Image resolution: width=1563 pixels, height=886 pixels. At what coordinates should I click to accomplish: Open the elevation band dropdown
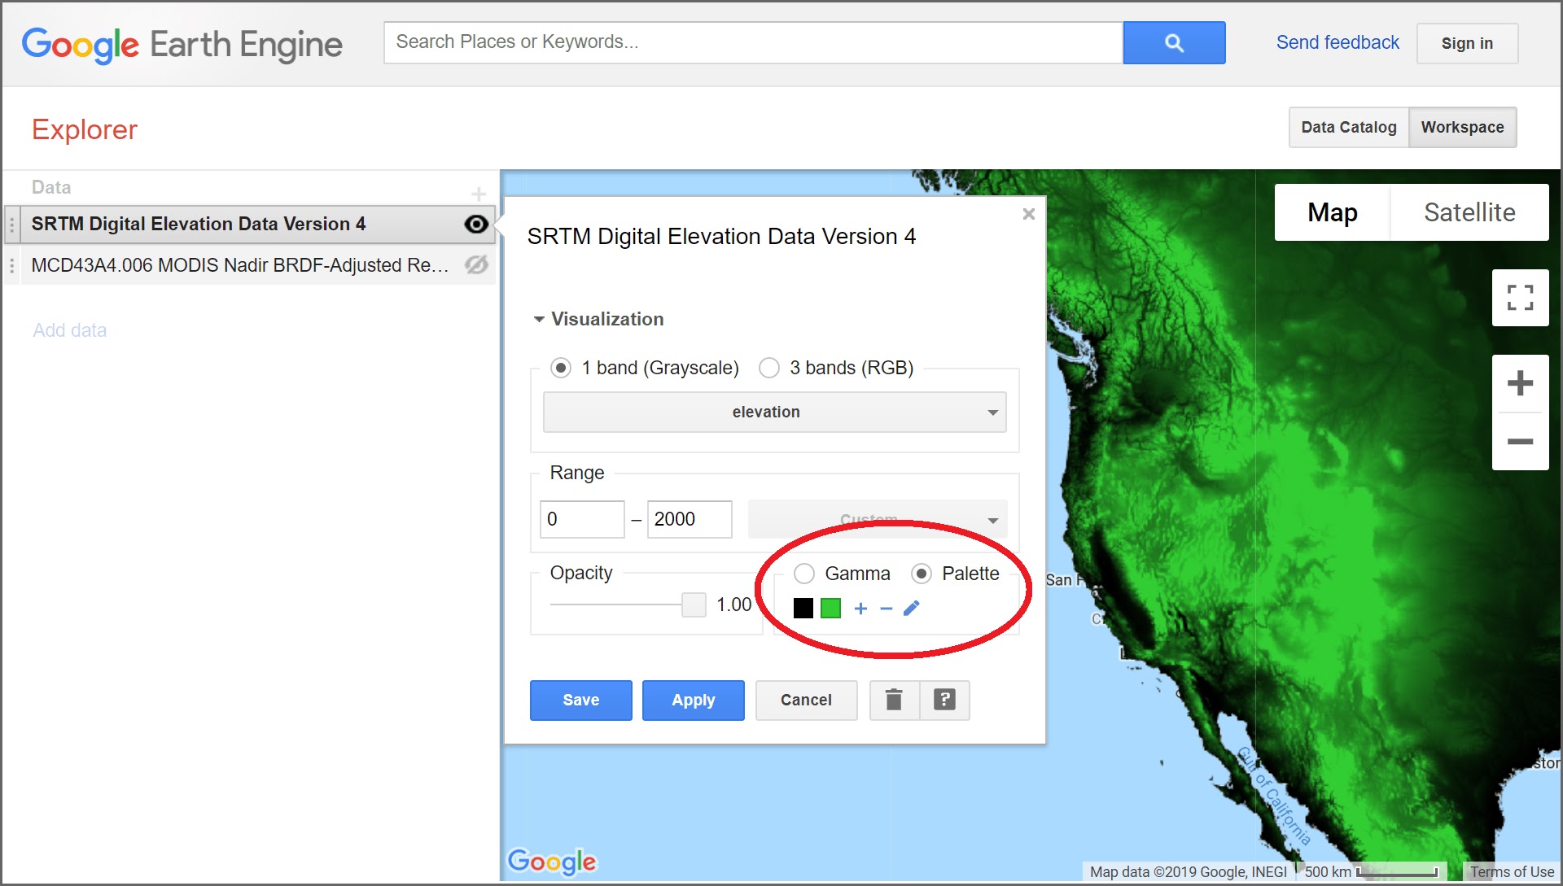tap(774, 412)
